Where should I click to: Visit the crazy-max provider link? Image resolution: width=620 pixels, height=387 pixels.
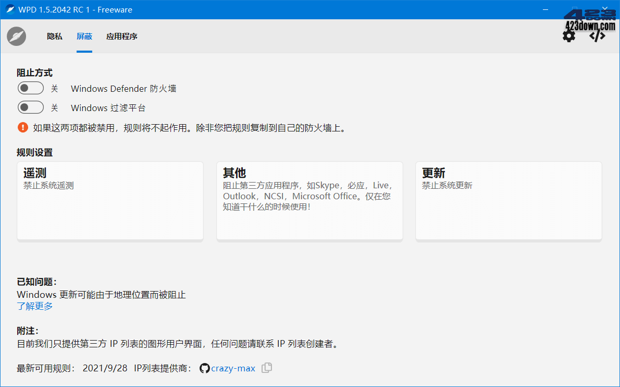233,368
